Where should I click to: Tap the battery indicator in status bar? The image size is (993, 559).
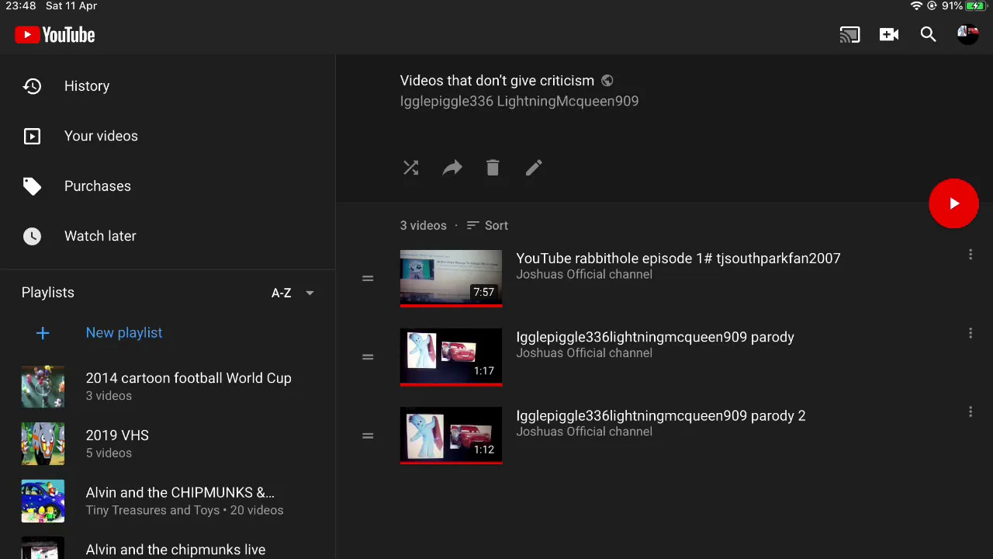click(975, 6)
